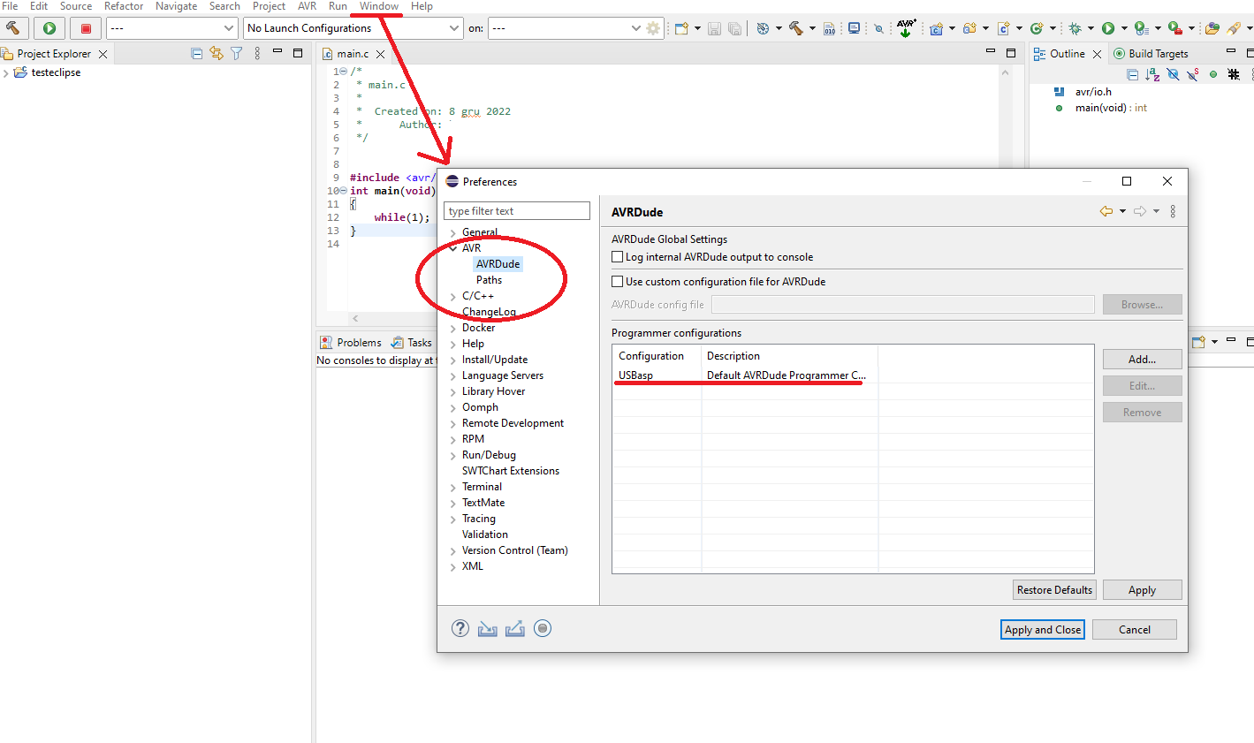Select AVRDude in the preferences tree
This screenshot has height=743, width=1254.
498,264
